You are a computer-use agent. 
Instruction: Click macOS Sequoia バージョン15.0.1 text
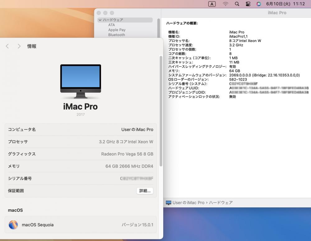pos(137,225)
